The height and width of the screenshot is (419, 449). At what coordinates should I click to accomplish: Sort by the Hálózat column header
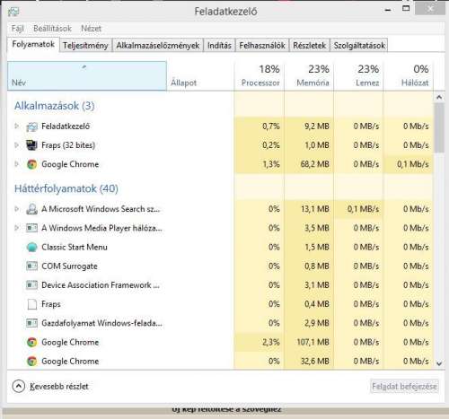click(409, 76)
